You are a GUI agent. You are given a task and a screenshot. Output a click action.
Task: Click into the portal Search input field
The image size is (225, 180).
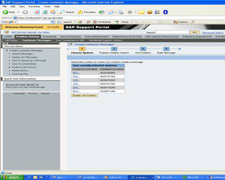coord(172,32)
